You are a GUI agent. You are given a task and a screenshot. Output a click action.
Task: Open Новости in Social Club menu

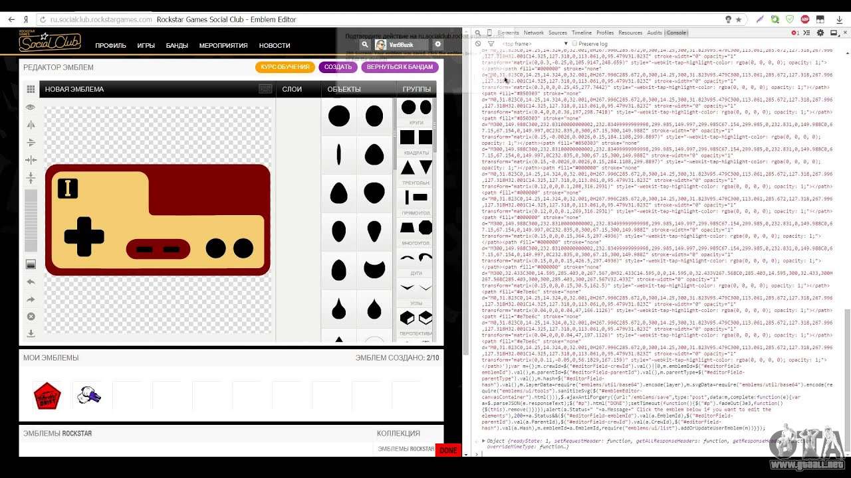[x=275, y=46]
